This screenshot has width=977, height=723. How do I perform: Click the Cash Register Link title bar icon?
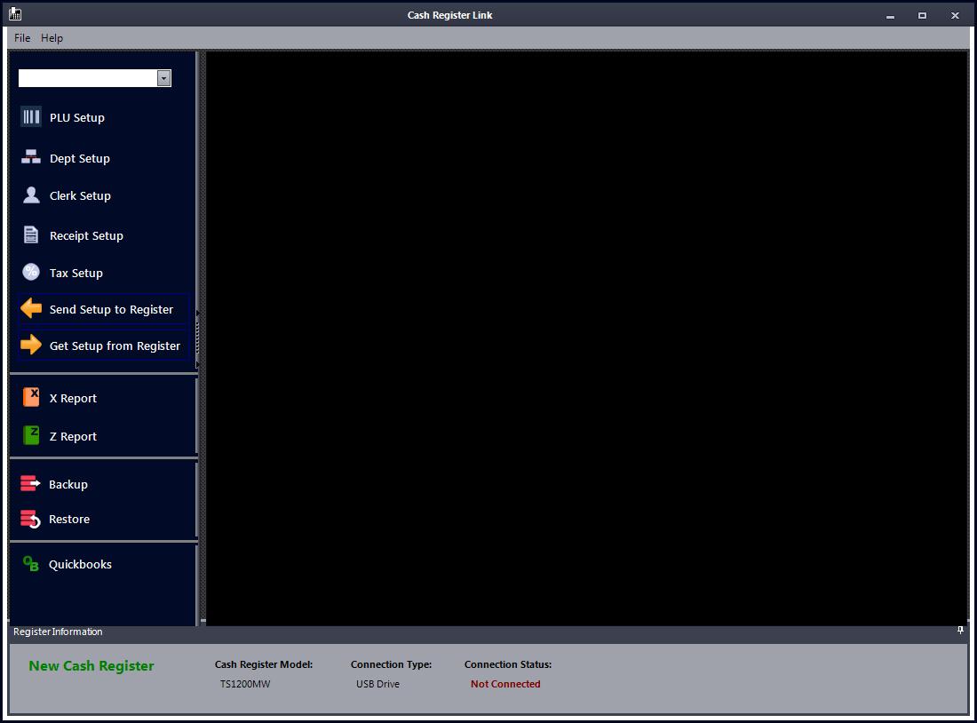pyautogui.click(x=15, y=14)
